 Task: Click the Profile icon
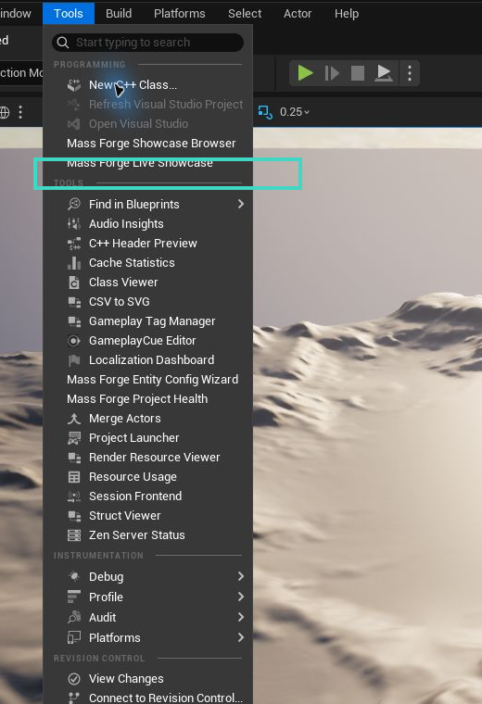point(73,597)
